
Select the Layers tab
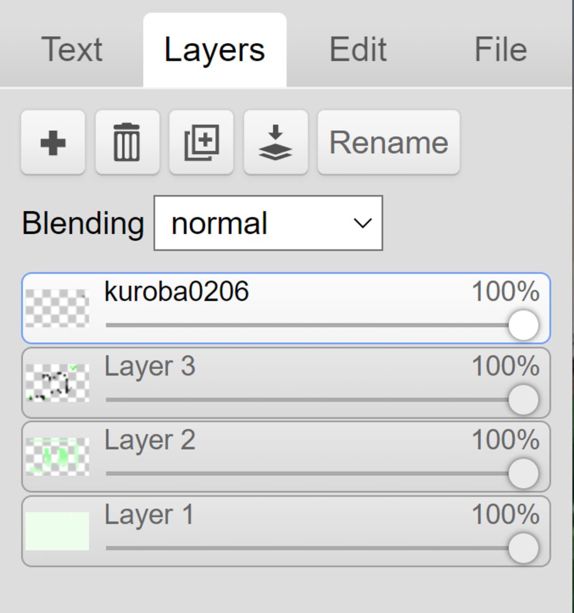tap(215, 49)
